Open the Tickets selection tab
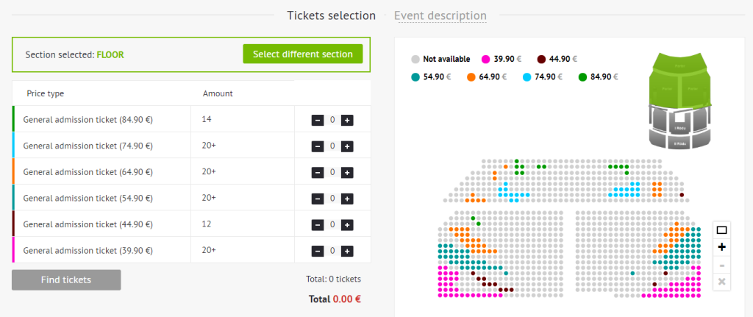Viewport: 753px width, 317px height. (x=332, y=15)
